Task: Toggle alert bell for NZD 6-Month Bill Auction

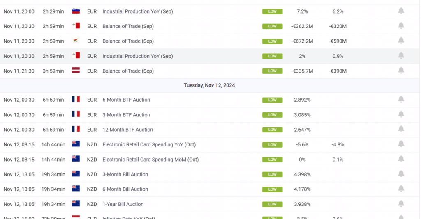Action: (401, 189)
